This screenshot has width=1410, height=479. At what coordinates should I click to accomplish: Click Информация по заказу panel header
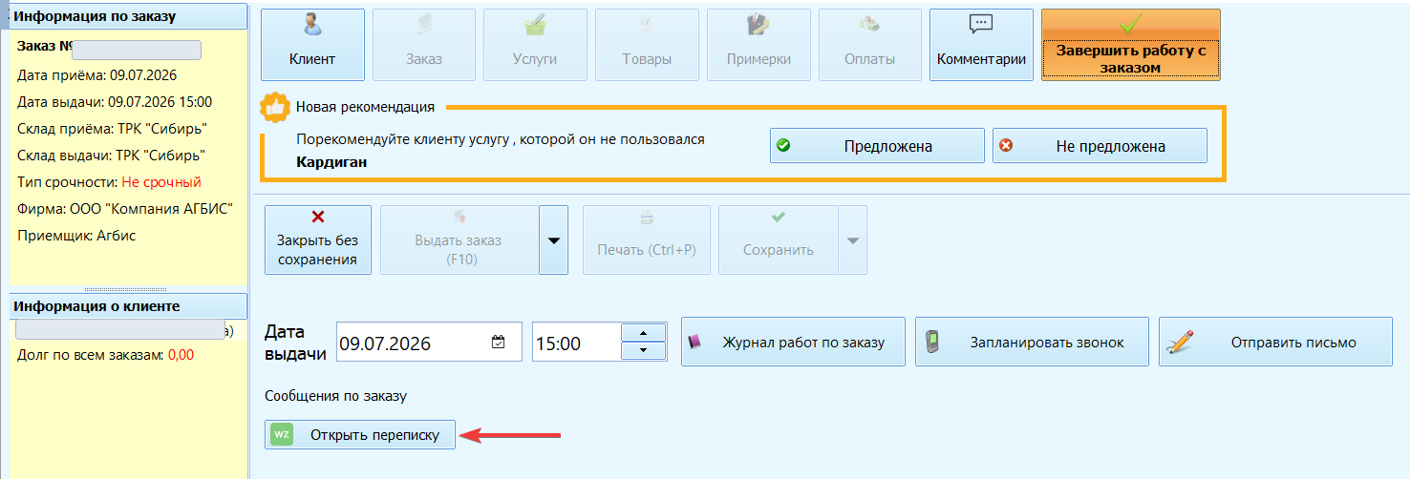(127, 17)
